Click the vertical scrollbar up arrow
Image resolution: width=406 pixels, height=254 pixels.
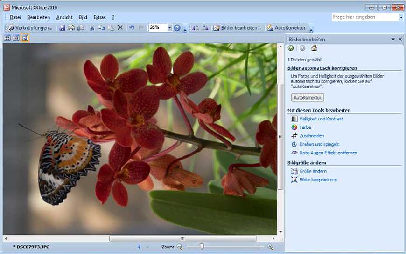coord(280,47)
